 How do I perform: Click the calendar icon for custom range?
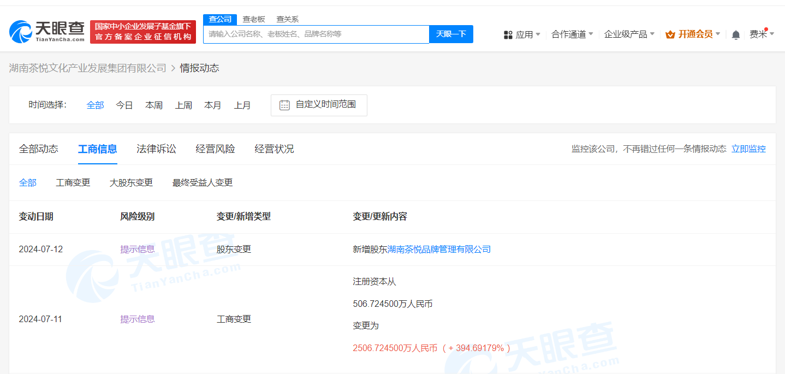point(284,105)
